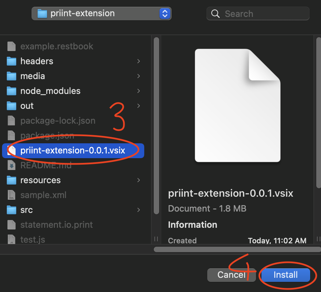Click the headers folder icon

point(12,61)
